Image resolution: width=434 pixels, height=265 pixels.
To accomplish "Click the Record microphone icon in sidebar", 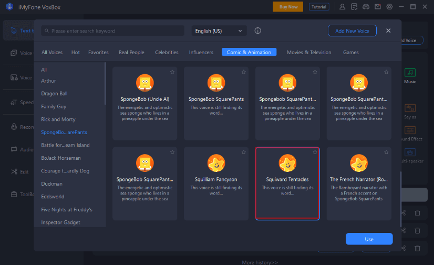I will (x=14, y=127).
